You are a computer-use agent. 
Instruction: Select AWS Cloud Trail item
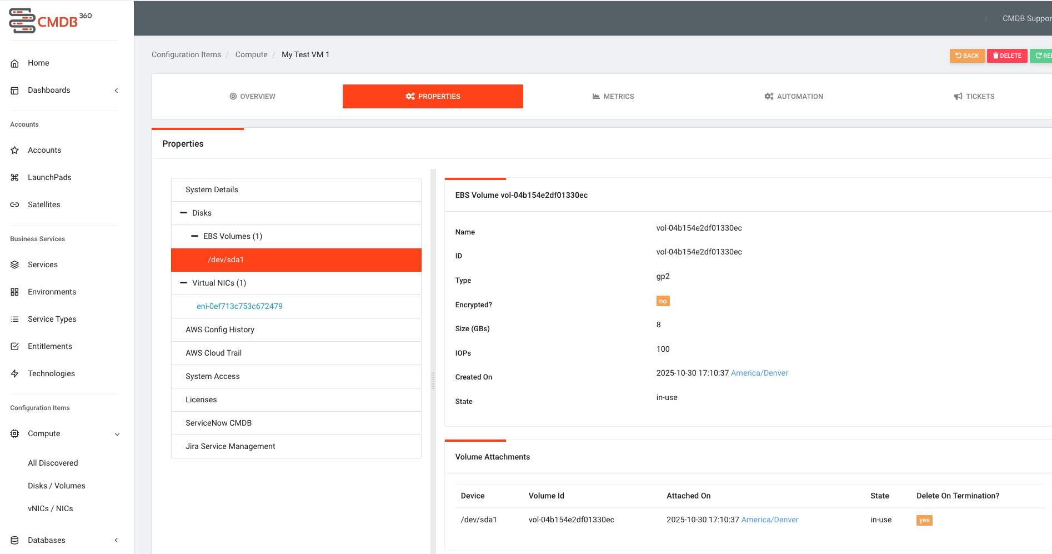coord(296,353)
